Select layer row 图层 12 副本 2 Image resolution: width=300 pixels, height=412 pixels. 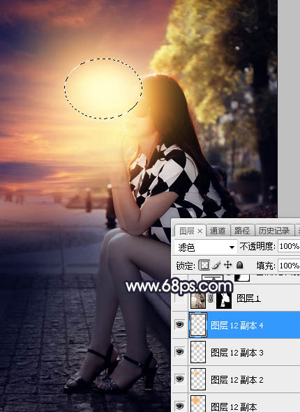tap(236, 379)
